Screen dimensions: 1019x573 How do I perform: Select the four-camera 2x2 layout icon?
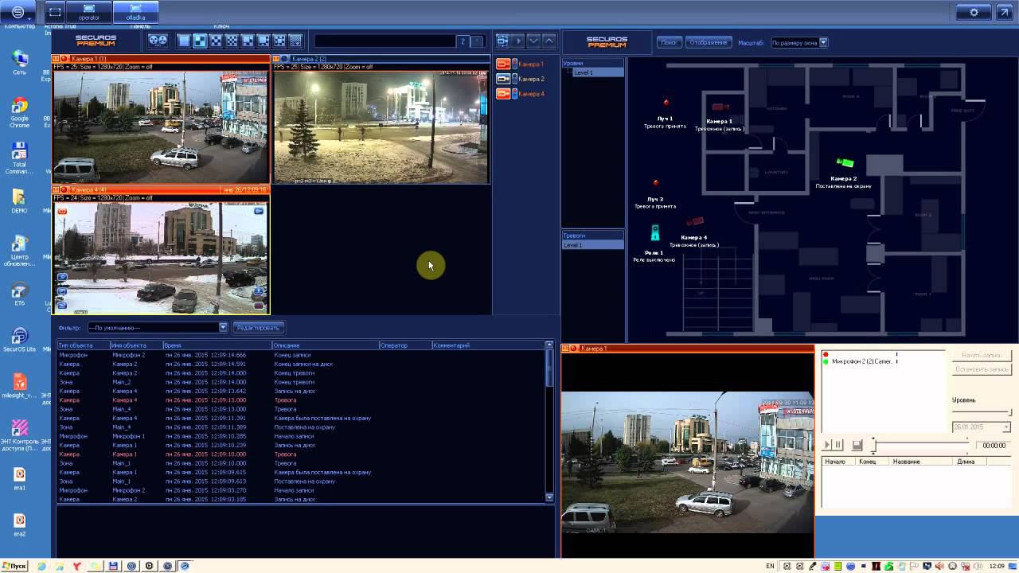(x=200, y=41)
